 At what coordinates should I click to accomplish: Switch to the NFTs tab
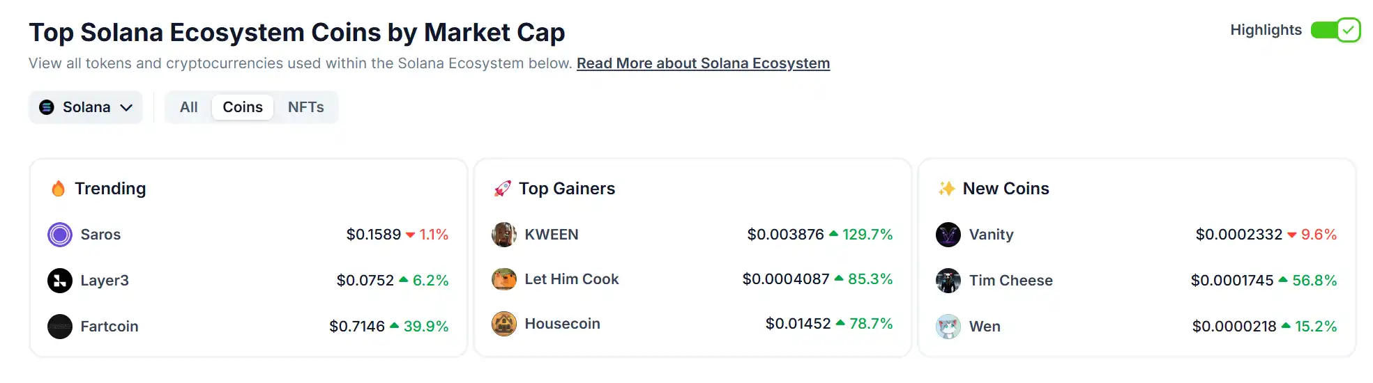click(305, 107)
